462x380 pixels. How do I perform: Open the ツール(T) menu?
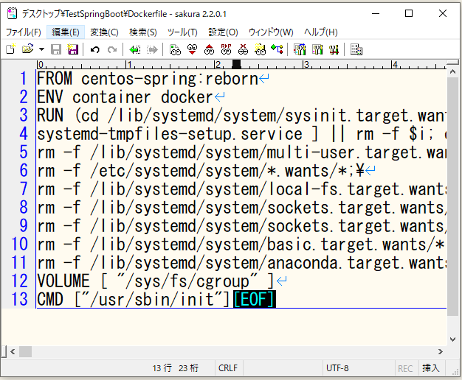click(x=182, y=32)
